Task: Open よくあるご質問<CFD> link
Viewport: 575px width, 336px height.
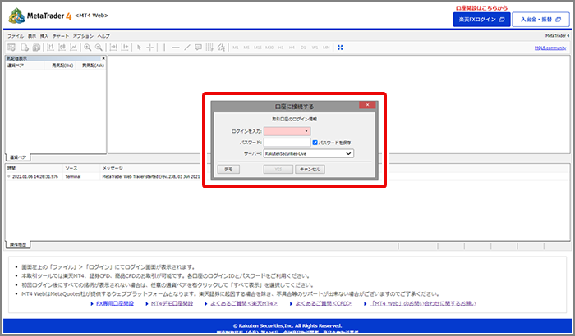Action: click(324, 303)
